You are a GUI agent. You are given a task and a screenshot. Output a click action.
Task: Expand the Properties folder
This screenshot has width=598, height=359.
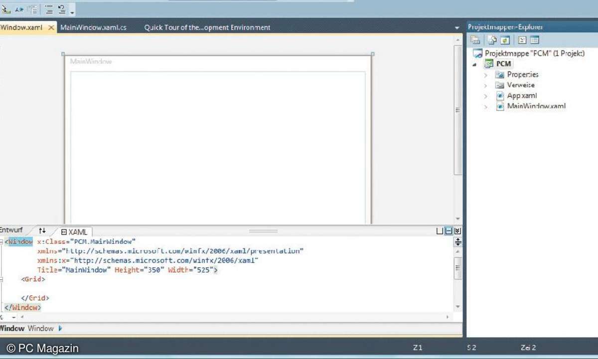point(486,75)
